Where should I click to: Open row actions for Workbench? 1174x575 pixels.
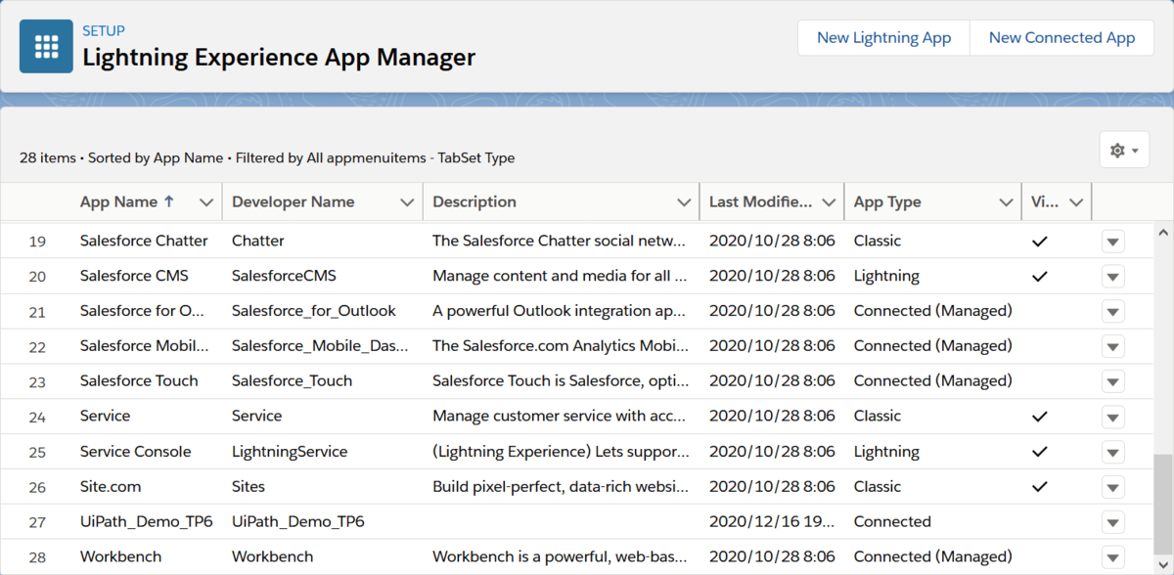tap(1112, 558)
